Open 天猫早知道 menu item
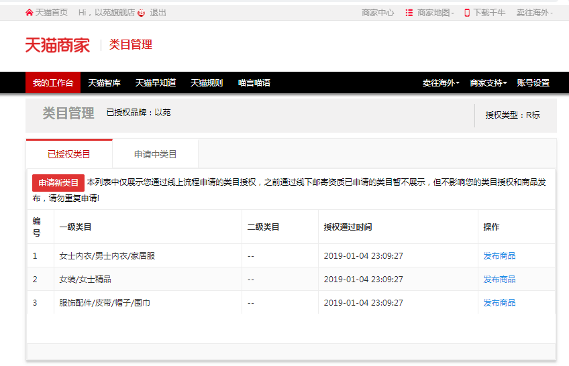569x366 pixels. pyautogui.click(x=156, y=83)
